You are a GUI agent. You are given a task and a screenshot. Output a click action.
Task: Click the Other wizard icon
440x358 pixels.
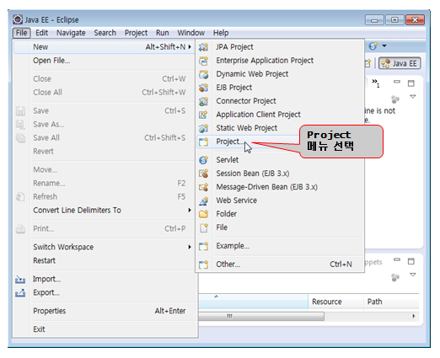click(204, 264)
